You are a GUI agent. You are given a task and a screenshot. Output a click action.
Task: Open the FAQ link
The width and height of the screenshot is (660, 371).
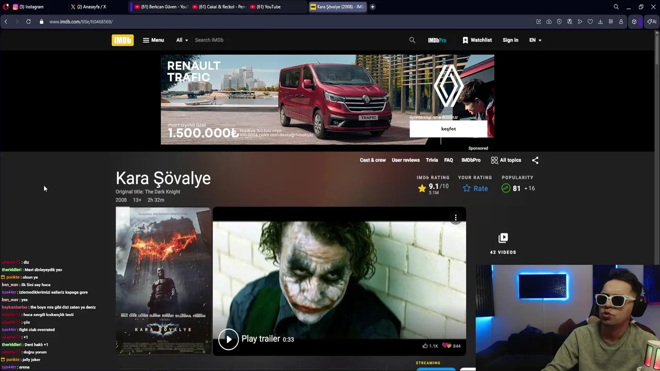tap(449, 160)
